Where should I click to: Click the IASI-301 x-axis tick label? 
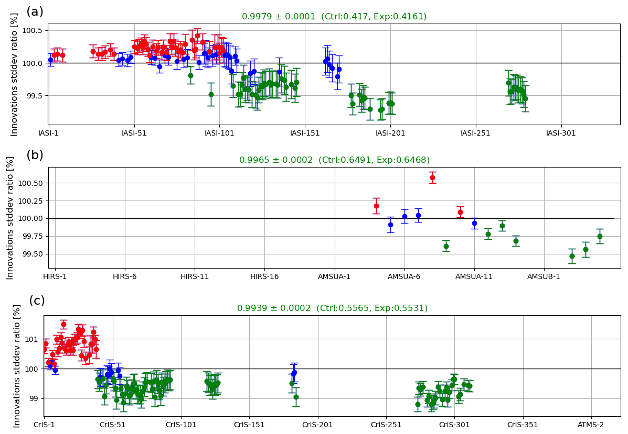click(561, 133)
